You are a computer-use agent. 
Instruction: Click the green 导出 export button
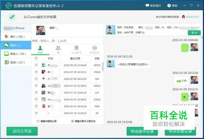click(194, 33)
